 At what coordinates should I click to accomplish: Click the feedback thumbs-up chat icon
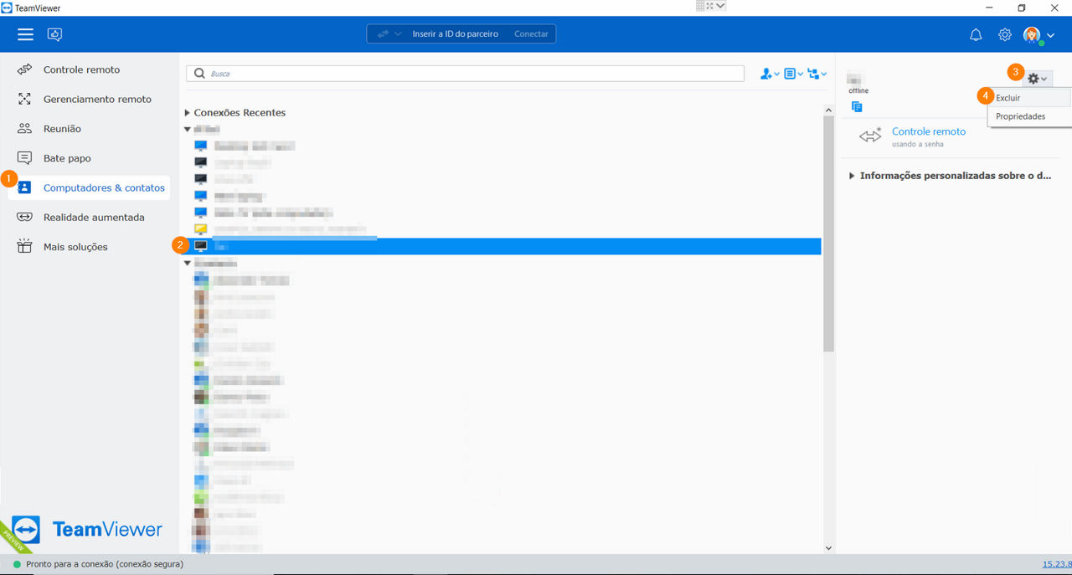pos(55,34)
